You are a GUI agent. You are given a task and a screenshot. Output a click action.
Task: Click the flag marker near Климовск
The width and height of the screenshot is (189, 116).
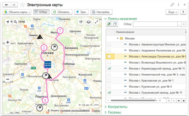click(x=40, y=108)
